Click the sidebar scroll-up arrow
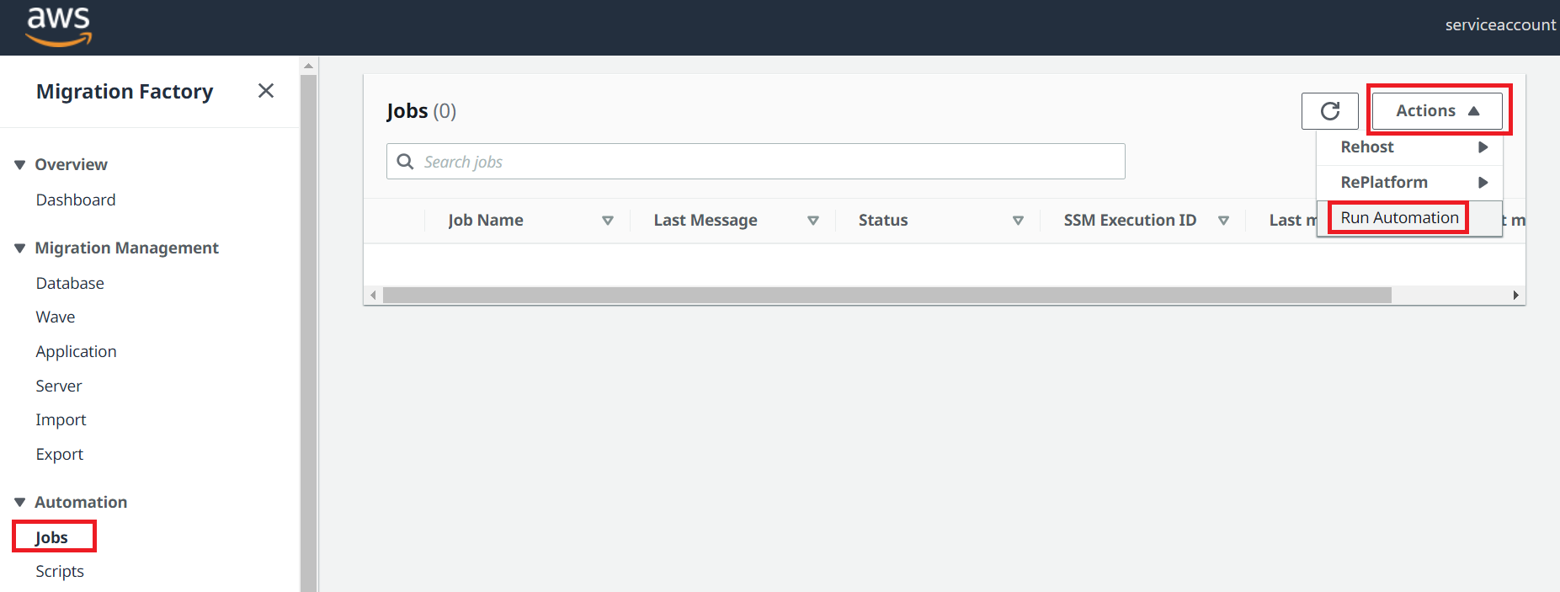 tap(308, 66)
